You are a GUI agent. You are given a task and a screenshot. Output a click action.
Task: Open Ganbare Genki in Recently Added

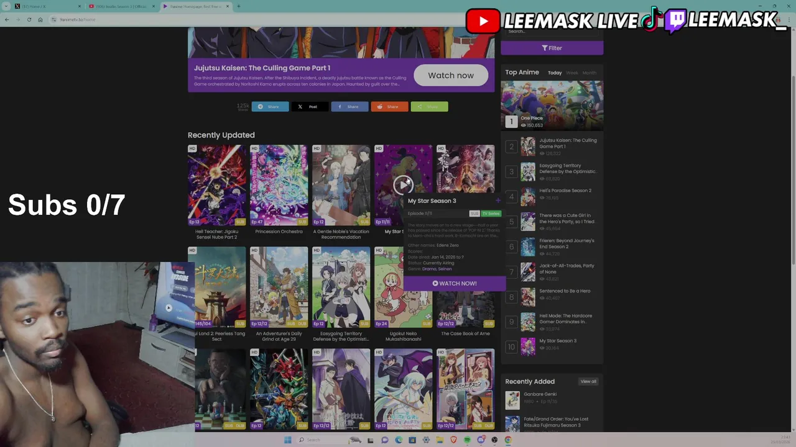540,394
